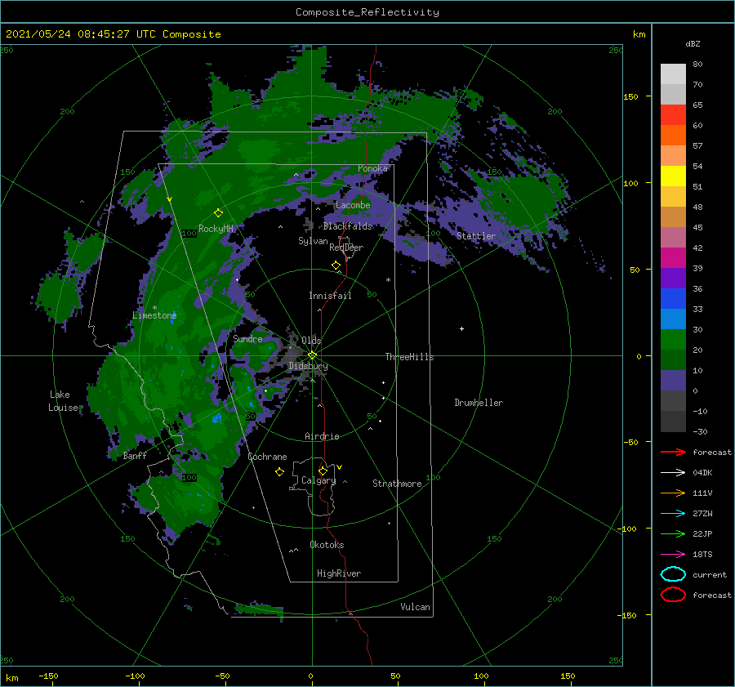The width and height of the screenshot is (735, 687).
Task: Click the Airdrie city label
Action: click(x=322, y=436)
